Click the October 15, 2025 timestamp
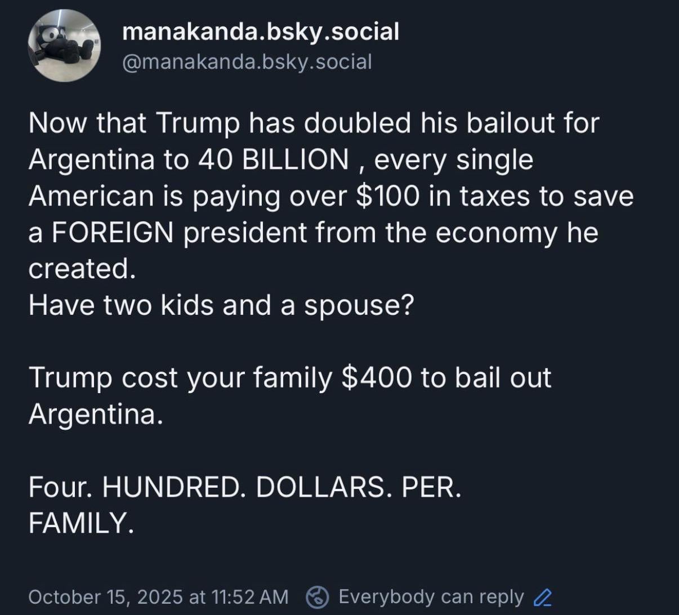679x615 pixels. 105,596
